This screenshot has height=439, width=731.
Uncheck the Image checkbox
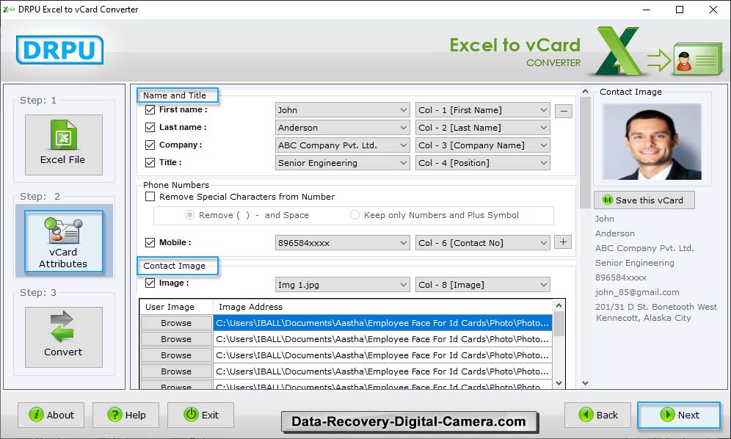pos(150,283)
